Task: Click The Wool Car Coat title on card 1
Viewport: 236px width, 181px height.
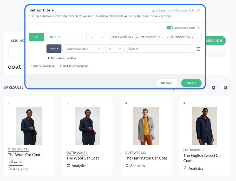Action: (x=24, y=155)
